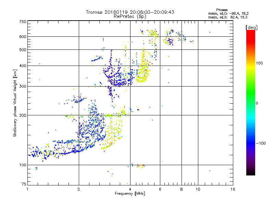Click the '600' height tick label
Screen dimensions: 274x206
(23, 37)
